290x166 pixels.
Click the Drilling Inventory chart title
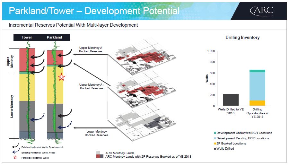pyautogui.click(x=242, y=37)
